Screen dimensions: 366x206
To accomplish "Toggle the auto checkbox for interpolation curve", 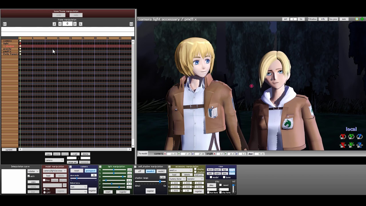I will 29,176.
